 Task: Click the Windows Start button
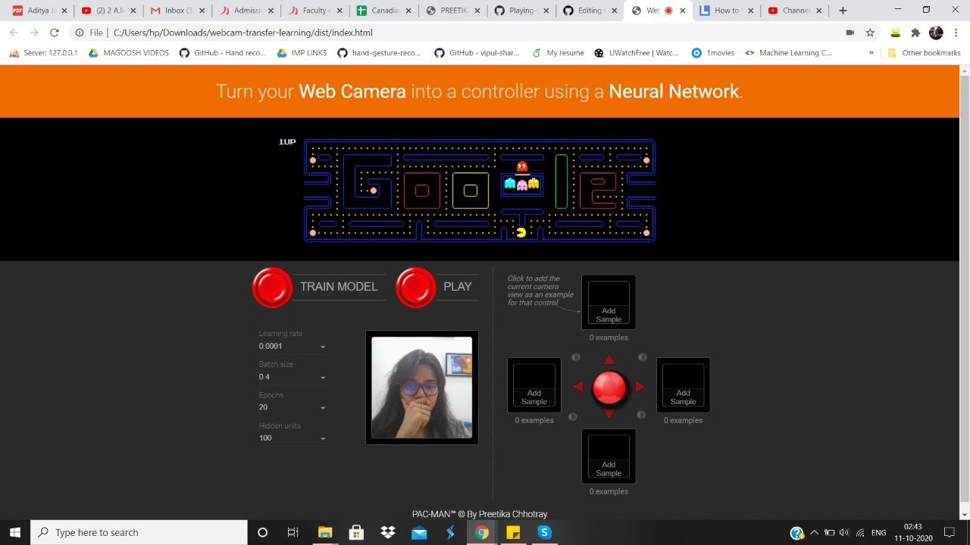tap(15, 532)
